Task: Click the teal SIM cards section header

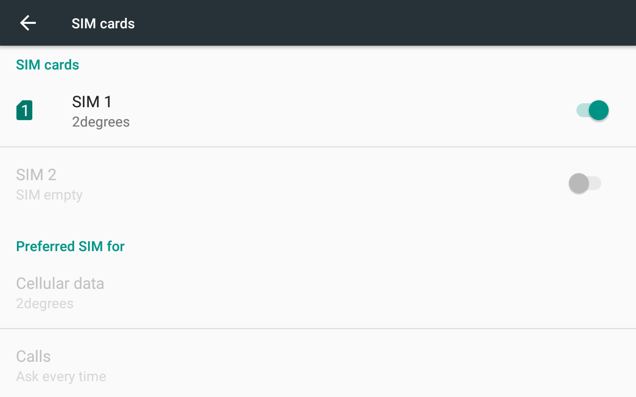Action: (48, 65)
